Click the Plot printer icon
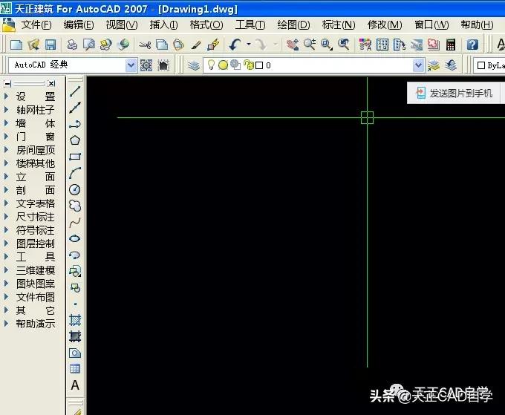505x415 pixels. tap(72, 45)
